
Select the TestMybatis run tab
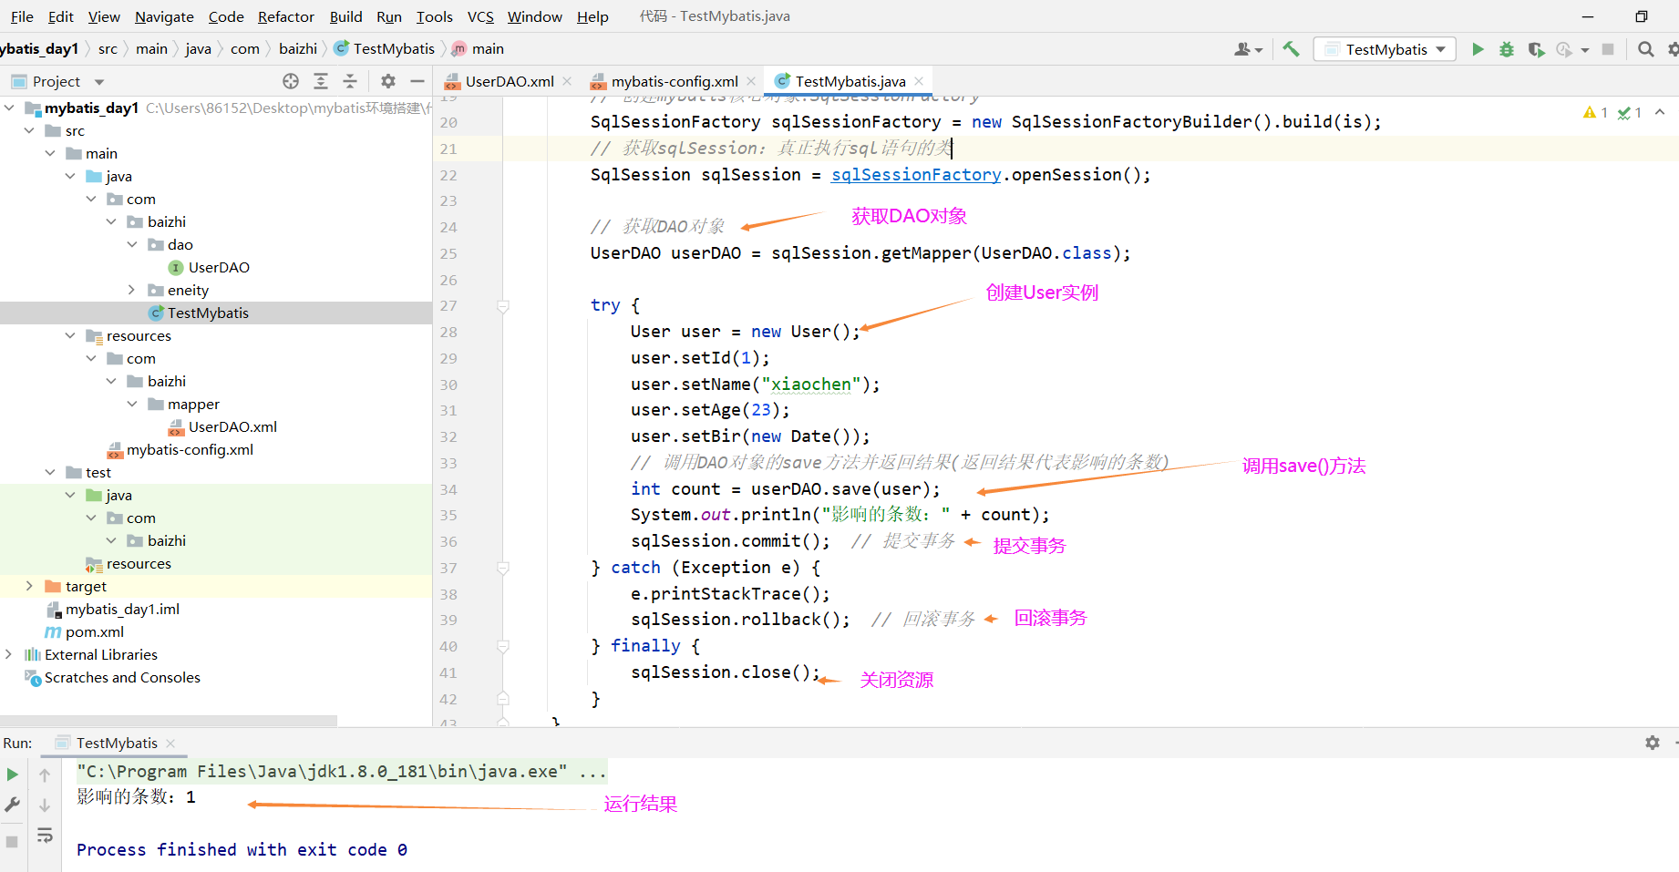click(117, 744)
